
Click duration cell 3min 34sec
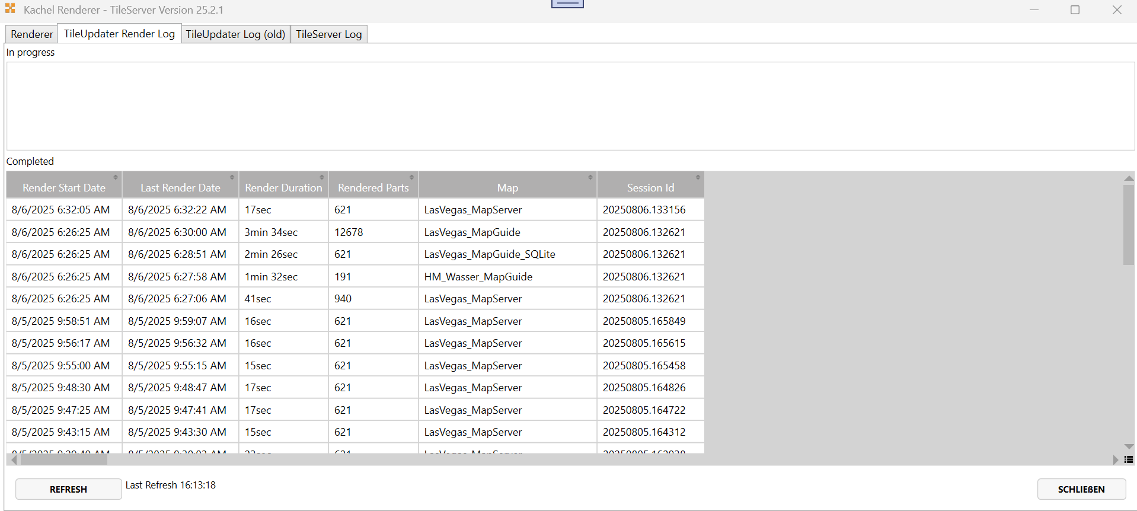tap(283, 232)
